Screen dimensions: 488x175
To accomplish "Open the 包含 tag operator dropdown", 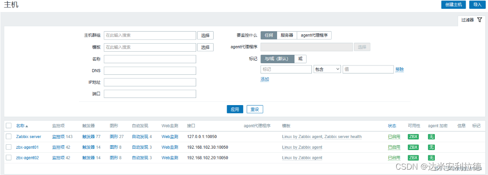I will click(x=327, y=69).
